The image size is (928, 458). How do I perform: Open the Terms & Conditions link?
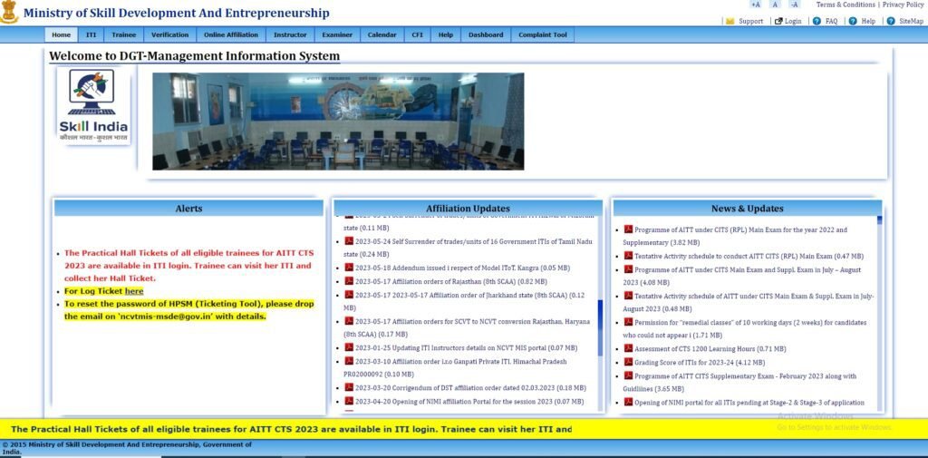pos(846,5)
